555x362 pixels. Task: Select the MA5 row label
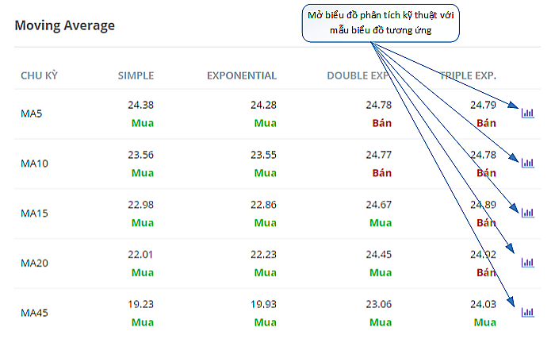(32, 114)
